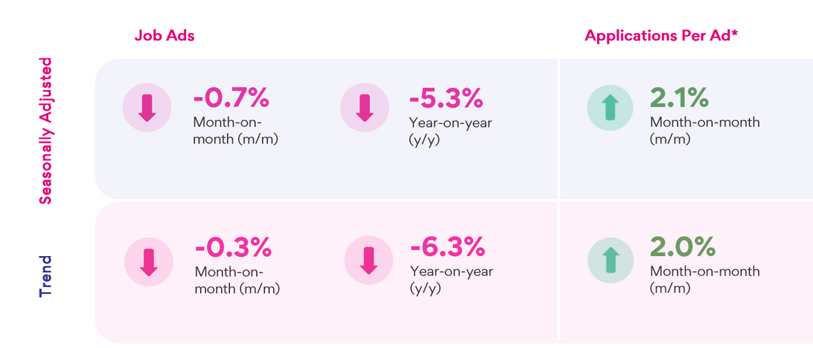Click the 2.1% applications per ad figure
The width and height of the screenshot is (813, 348).
679,98
